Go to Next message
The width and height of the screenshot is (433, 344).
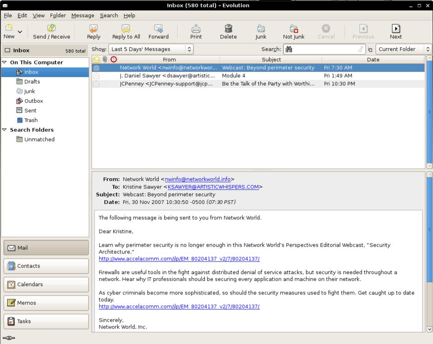tap(396, 28)
